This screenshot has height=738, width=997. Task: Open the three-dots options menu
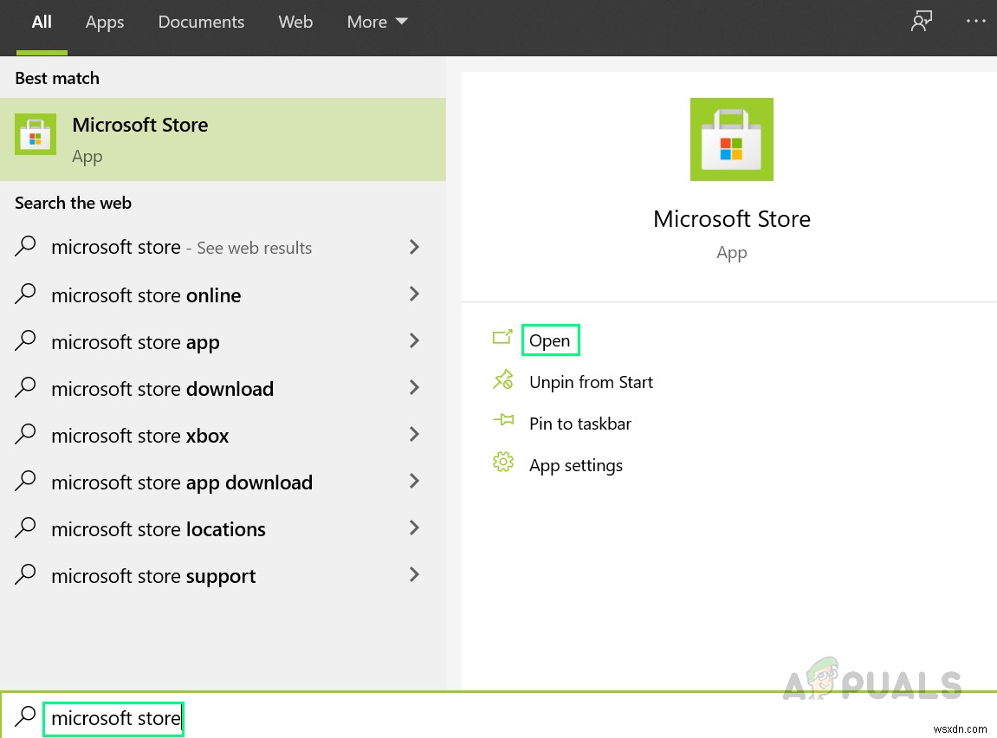[975, 21]
